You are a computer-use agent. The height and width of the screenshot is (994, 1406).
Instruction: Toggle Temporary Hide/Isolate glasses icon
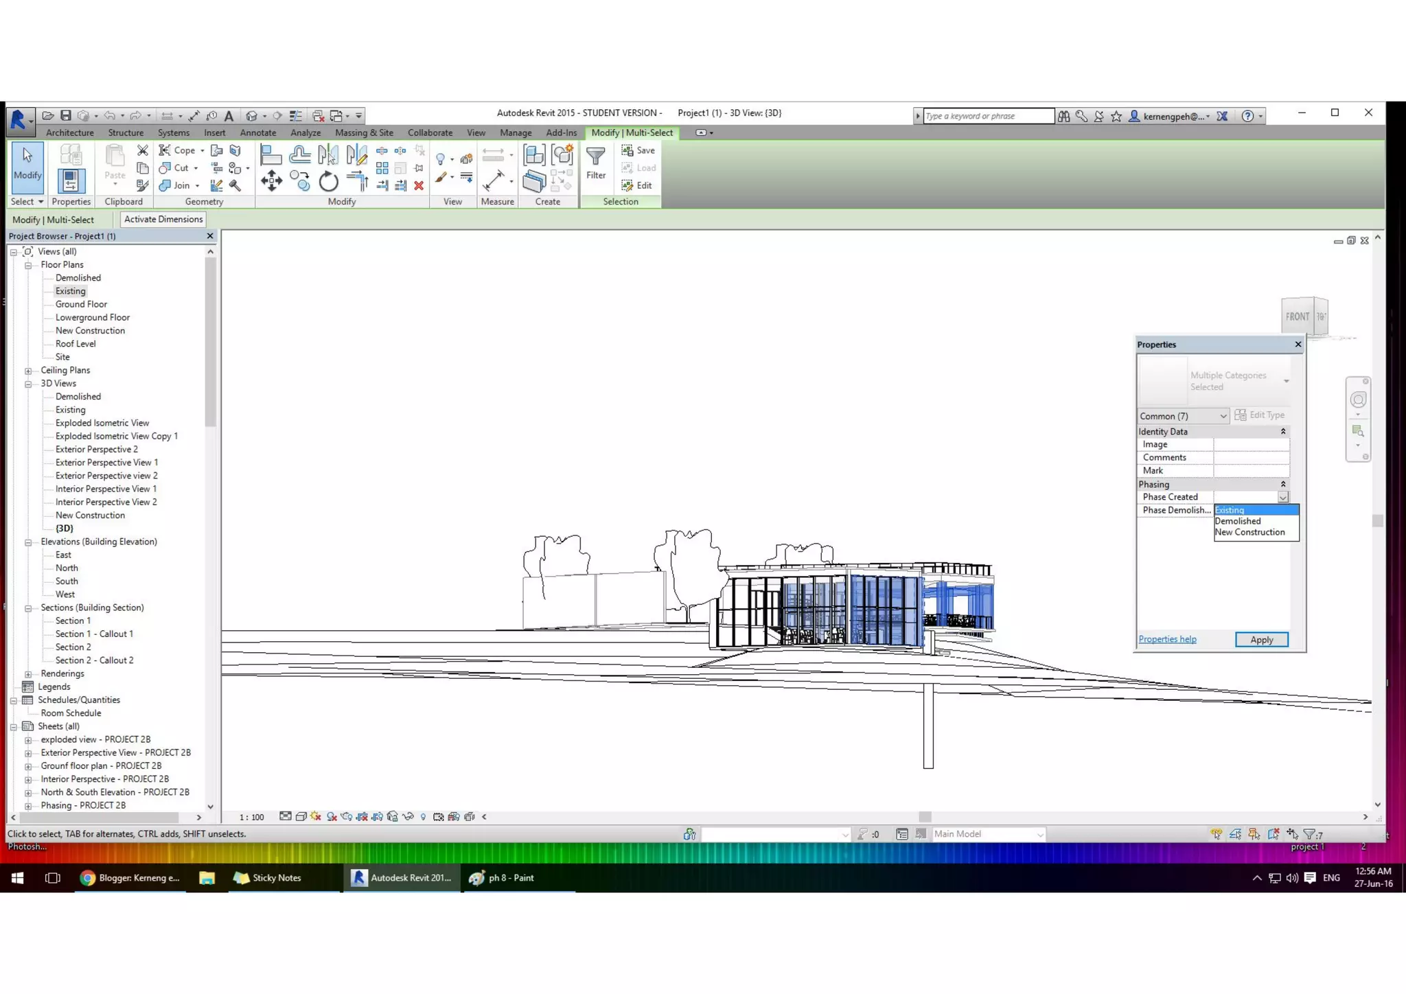pos(408,817)
